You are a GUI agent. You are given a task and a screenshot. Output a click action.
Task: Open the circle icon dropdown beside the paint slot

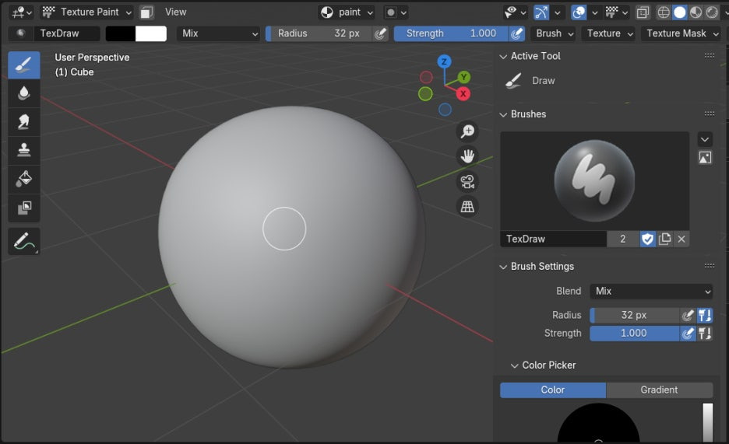click(396, 12)
